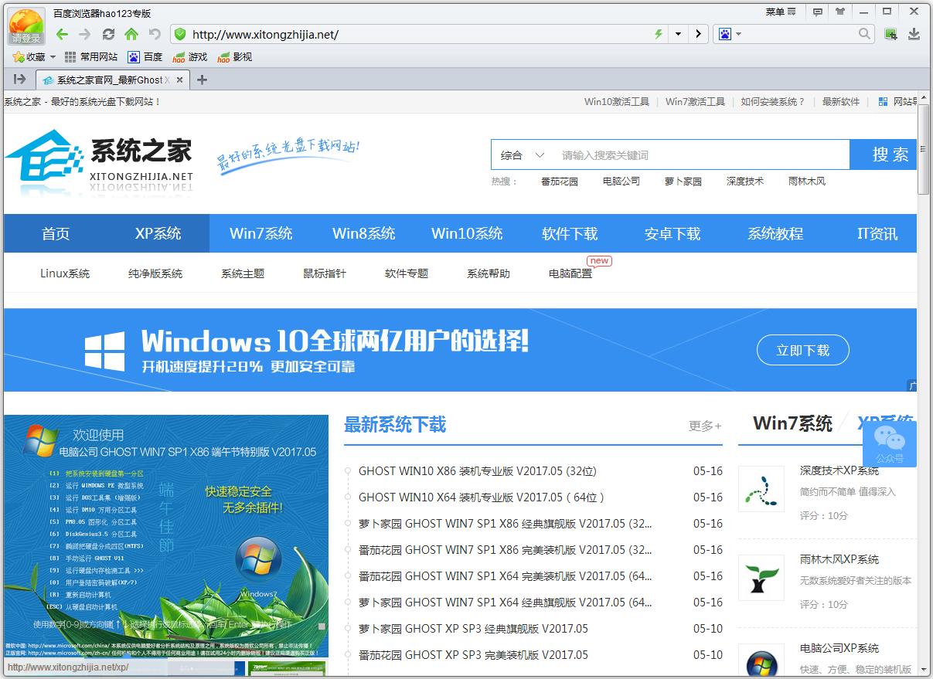The height and width of the screenshot is (679, 933).
Task: Click the Win7激活工具 link
Action: (x=695, y=102)
